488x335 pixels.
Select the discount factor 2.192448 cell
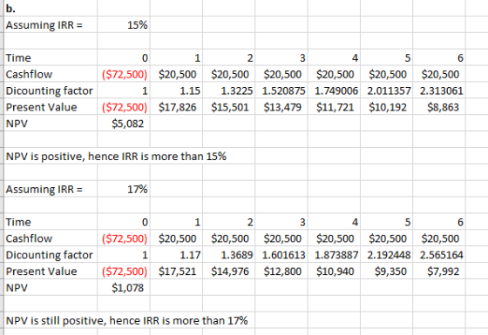[x=387, y=255]
